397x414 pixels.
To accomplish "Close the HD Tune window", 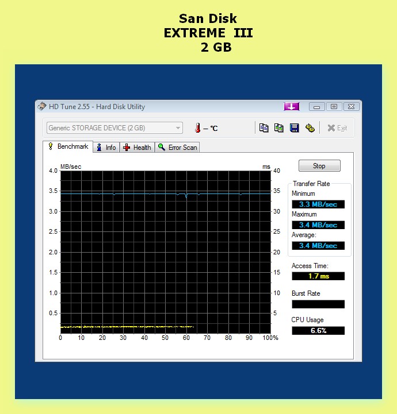I will coord(351,107).
